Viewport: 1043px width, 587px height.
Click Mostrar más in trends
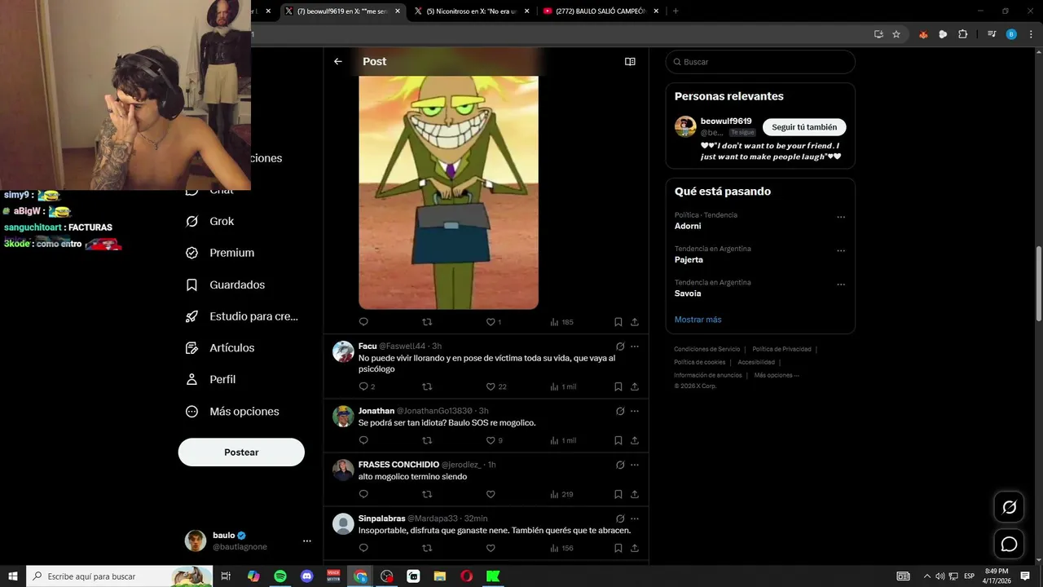tap(698, 320)
